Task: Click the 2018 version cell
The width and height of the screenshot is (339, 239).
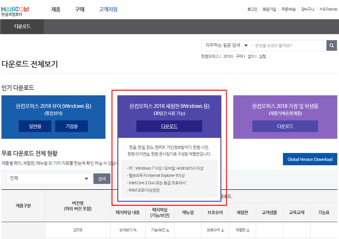Action: point(78,230)
